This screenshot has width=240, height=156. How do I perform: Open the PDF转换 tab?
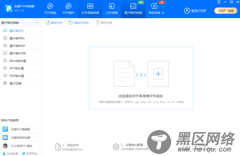tap(50, 9)
